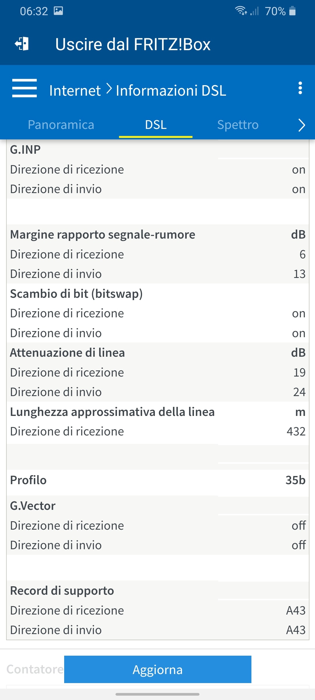The width and height of the screenshot is (315, 700).
Task: Switch to the Spettro tab
Action: pos(238,125)
